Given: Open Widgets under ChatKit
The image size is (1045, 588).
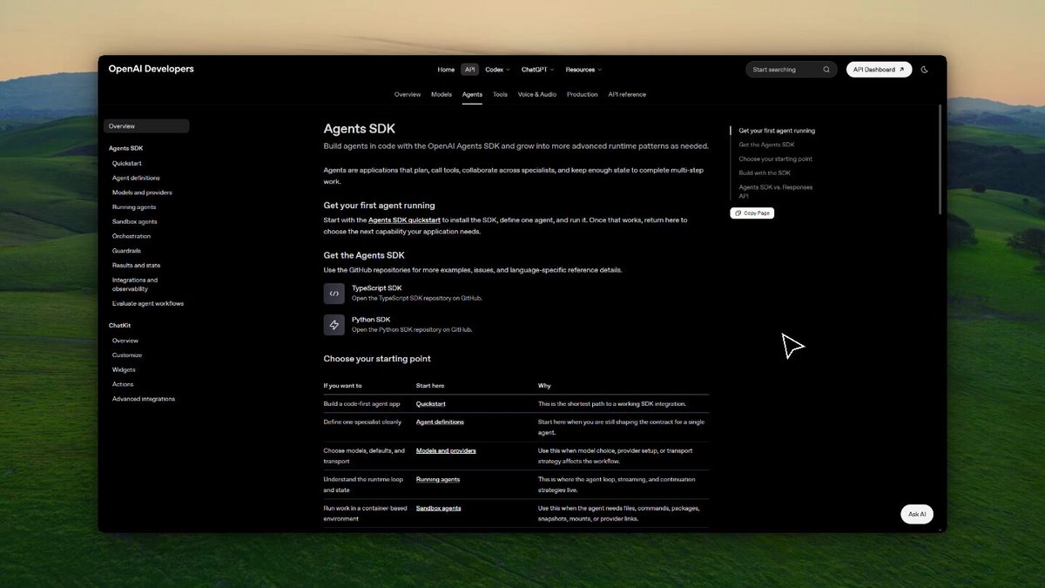Looking at the screenshot, I should 124,369.
